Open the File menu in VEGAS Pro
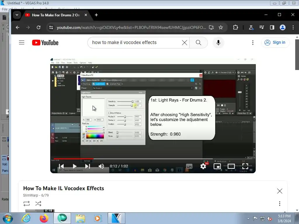Image resolution: width=299 pixels, height=224 pixels. tap(5, 9)
